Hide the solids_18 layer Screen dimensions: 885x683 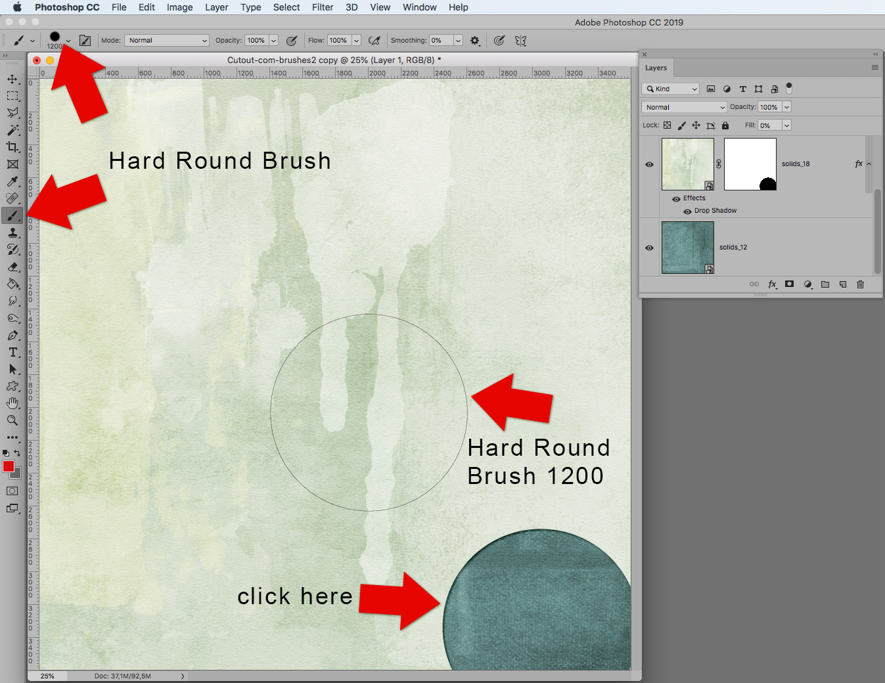tap(649, 164)
